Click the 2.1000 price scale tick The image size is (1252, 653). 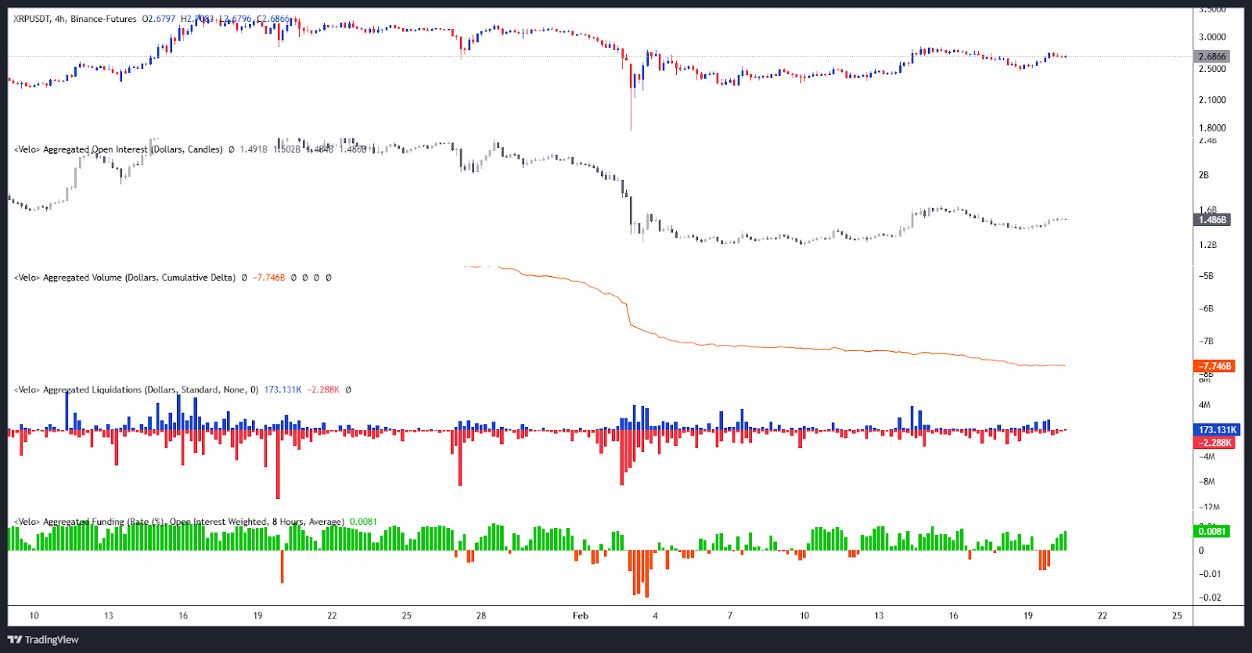(1212, 100)
